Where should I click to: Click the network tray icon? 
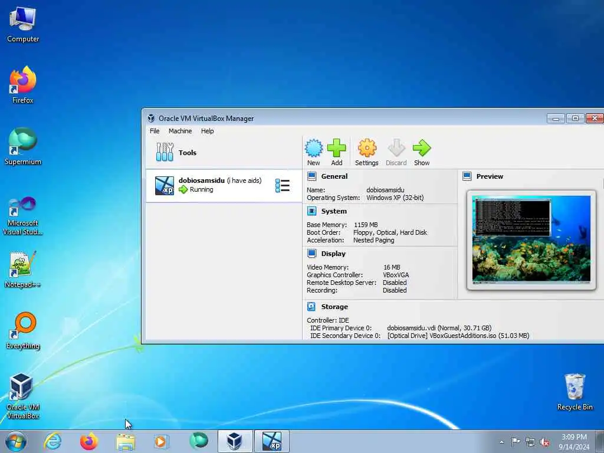pos(530,442)
